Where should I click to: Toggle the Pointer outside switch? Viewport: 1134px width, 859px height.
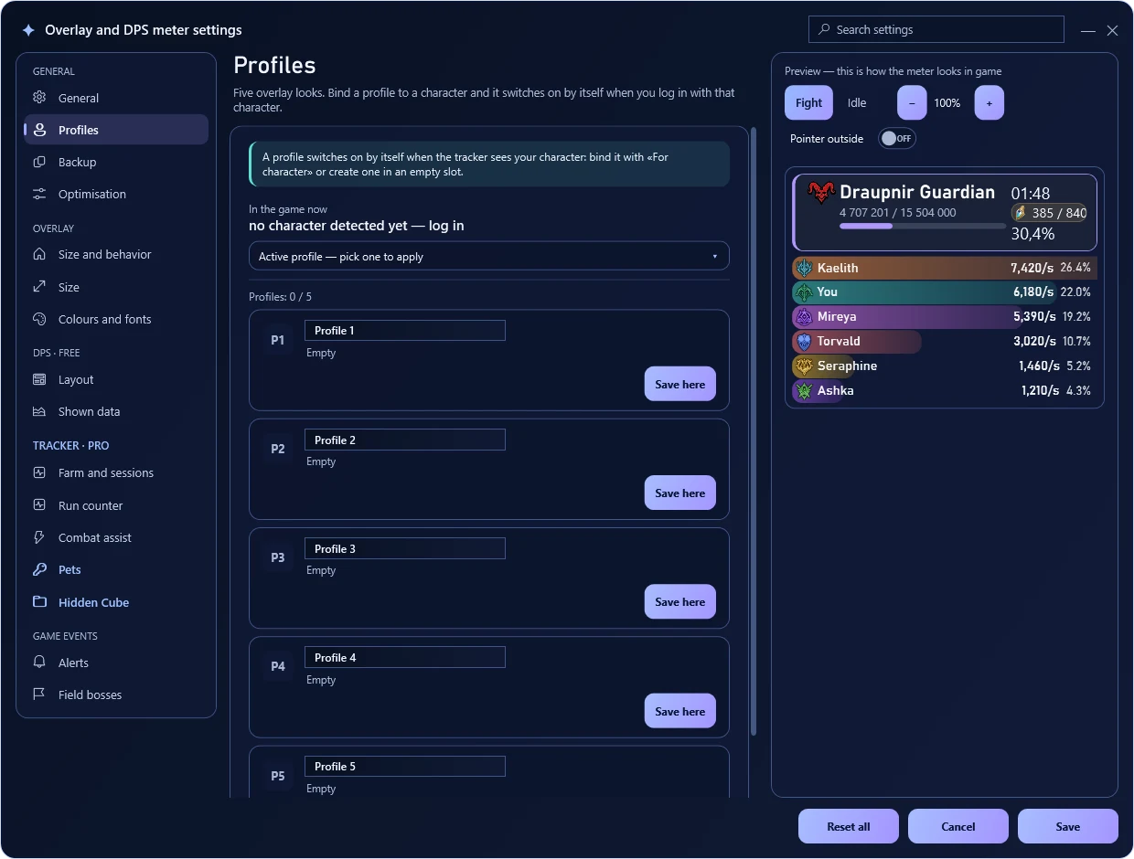point(896,139)
